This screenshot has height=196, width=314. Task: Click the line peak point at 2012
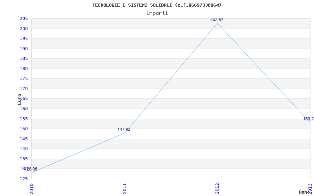click(x=217, y=24)
